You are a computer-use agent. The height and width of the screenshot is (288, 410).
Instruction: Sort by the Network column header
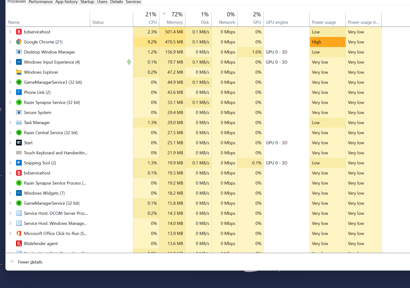[224, 19]
